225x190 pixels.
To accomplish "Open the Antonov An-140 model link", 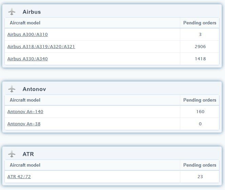I will [25, 112].
